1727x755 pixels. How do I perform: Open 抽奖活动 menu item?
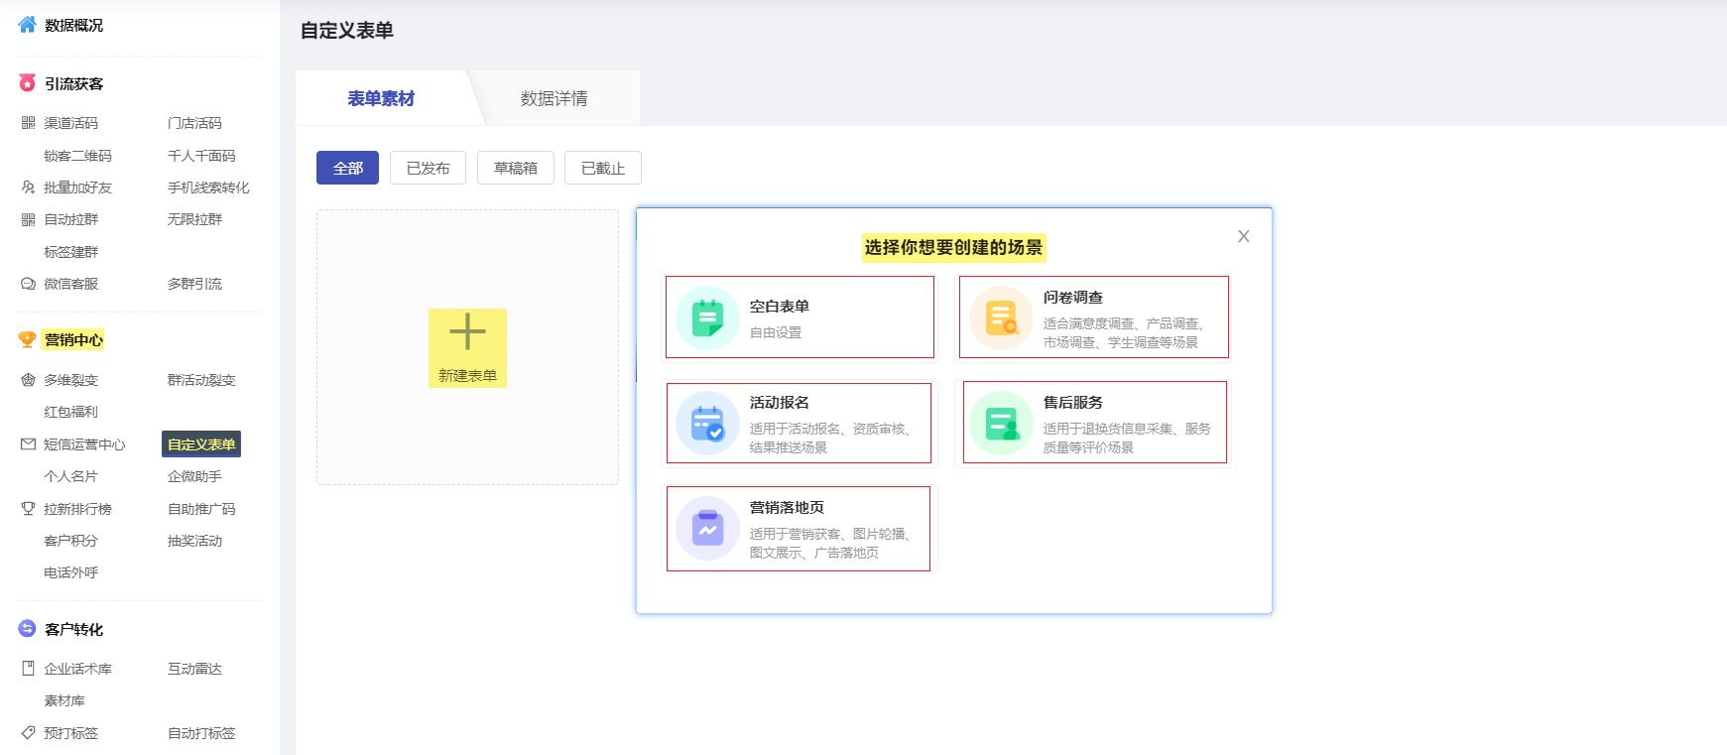coord(194,541)
